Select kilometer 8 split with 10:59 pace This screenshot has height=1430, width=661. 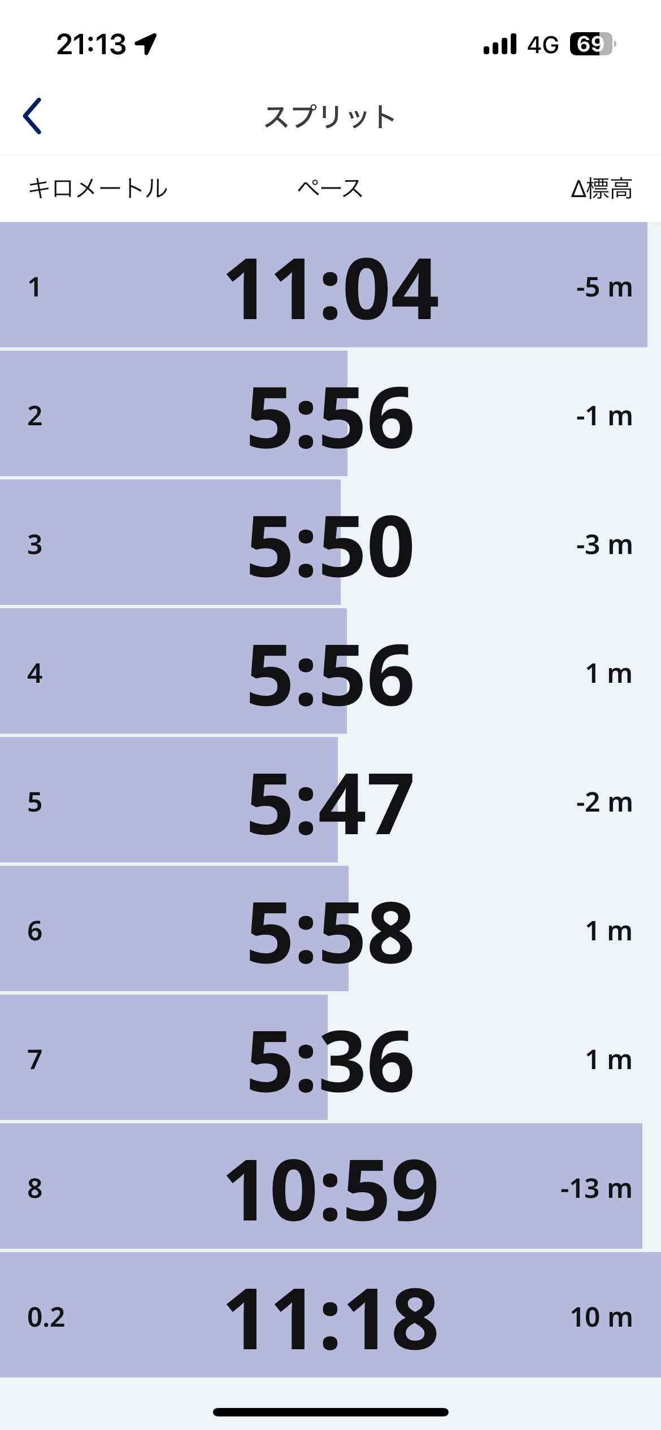click(330, 1187)
